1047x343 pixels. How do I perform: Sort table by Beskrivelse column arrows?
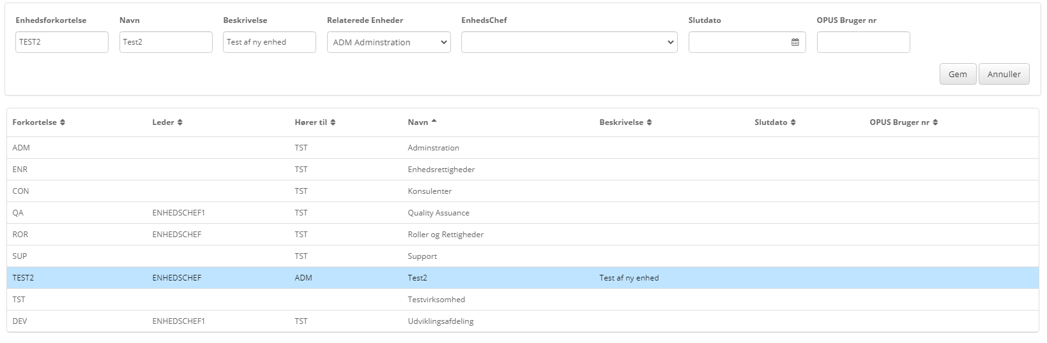(x=649, y=122)
